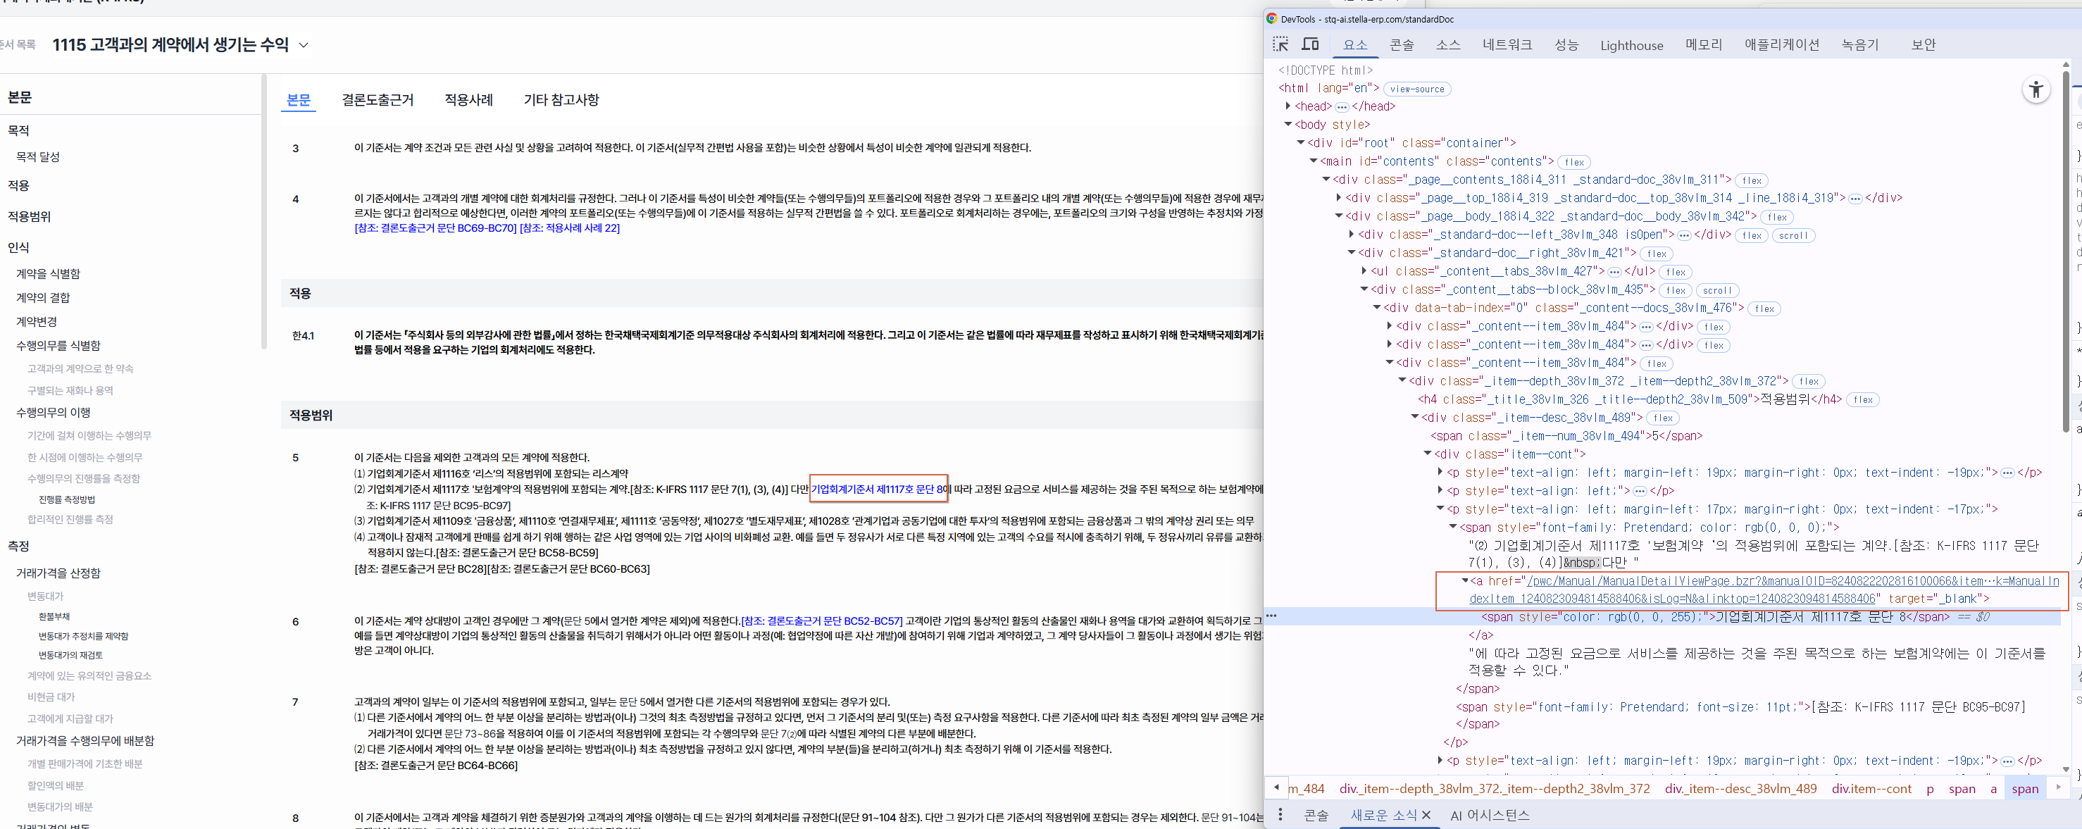Collapse the body element node

tap(1288, 125)
